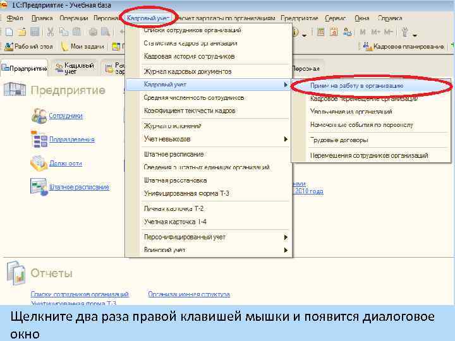Click the Print preview toolbar icon
The image size is (455, 341).
pyautogui.click(x=105, y=32)
